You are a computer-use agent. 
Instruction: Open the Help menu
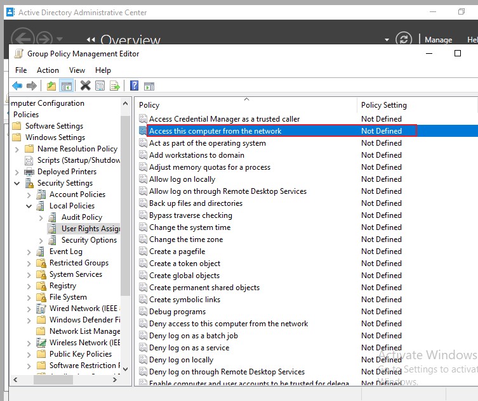click(x=103, y=70)
